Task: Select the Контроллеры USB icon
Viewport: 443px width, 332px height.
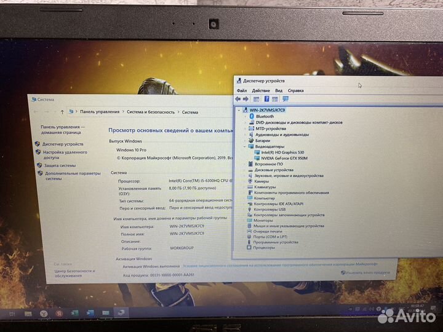Action: [x=249, y=210]
